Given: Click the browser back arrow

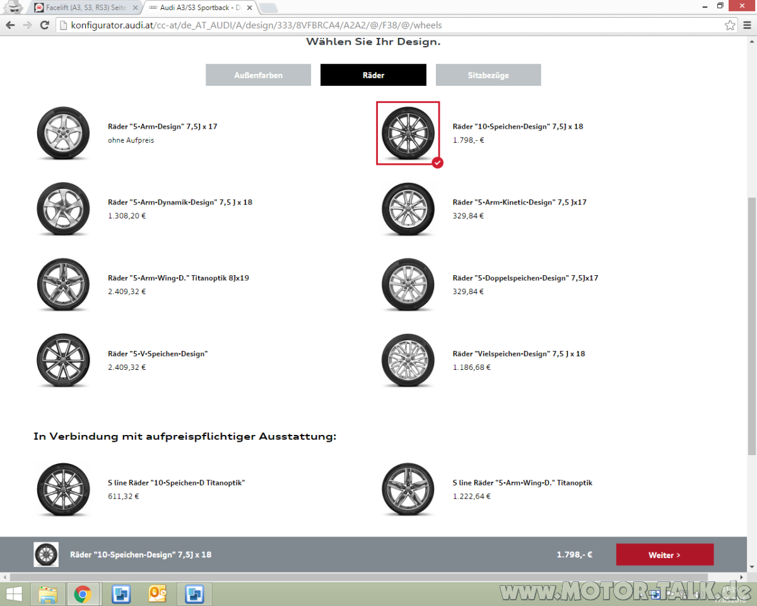Looking at the screenshot, I should point(10,25).
